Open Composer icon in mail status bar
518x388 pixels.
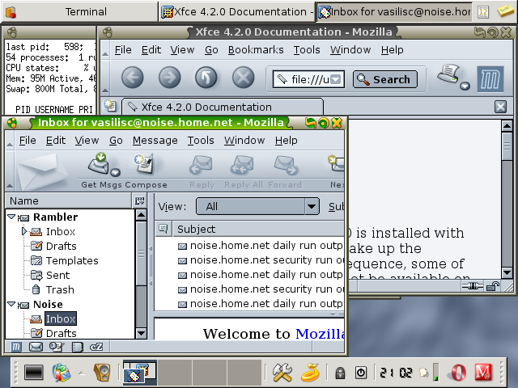tap(57, 347)
